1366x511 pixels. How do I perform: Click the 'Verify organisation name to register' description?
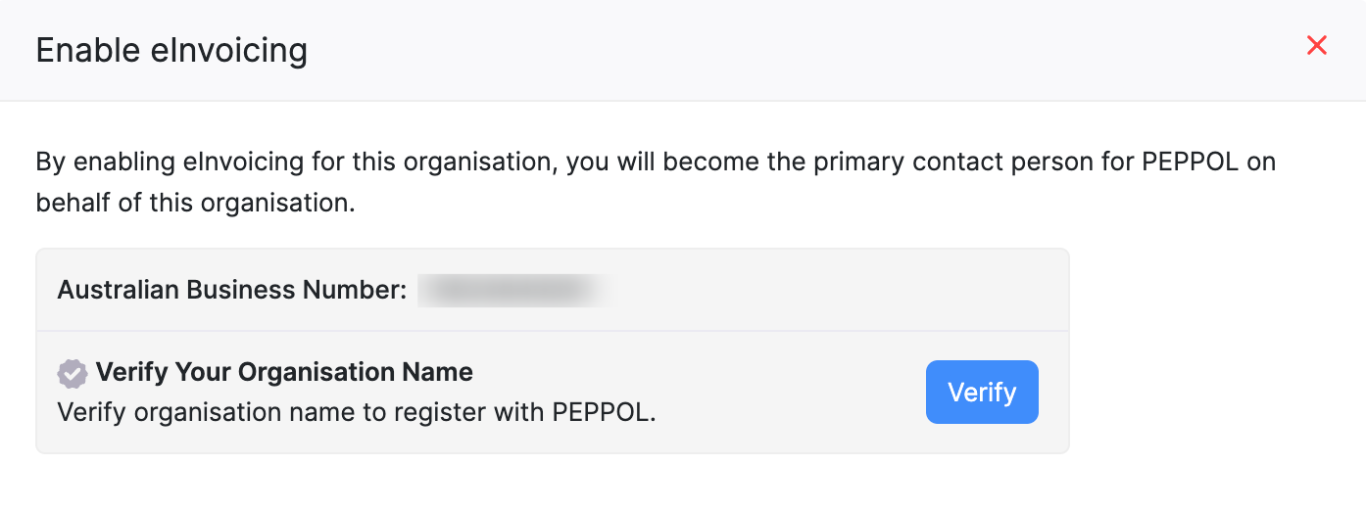coord(356,412)
